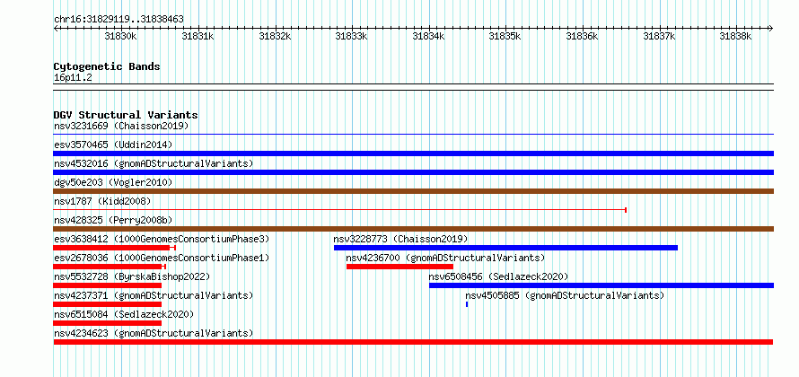The image size is (799, 377).
Task: Open the nsv5532728 (ByrskaBishop2022) label
Action: [132, 276]
